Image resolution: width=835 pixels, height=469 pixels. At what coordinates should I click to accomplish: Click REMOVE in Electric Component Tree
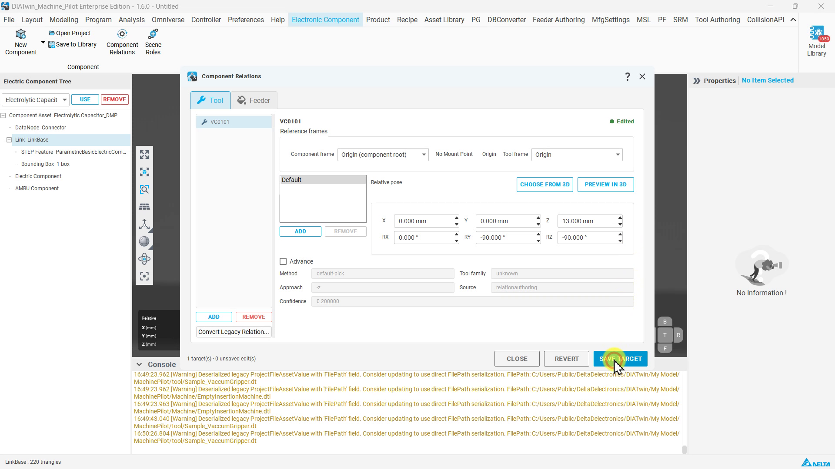114,99
